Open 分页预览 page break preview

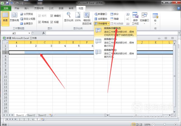27,14
